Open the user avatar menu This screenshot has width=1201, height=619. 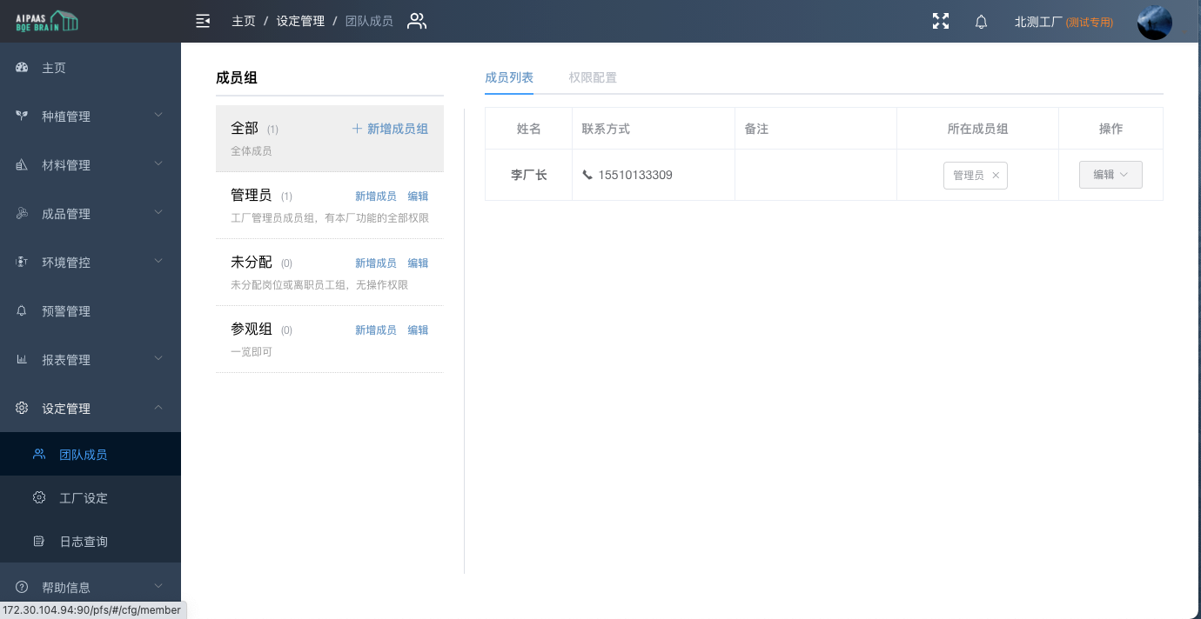point(1155,22)
